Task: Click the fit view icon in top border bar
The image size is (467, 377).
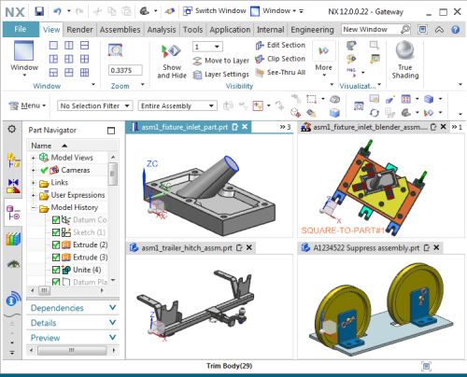Action: [x=359, y=106]
